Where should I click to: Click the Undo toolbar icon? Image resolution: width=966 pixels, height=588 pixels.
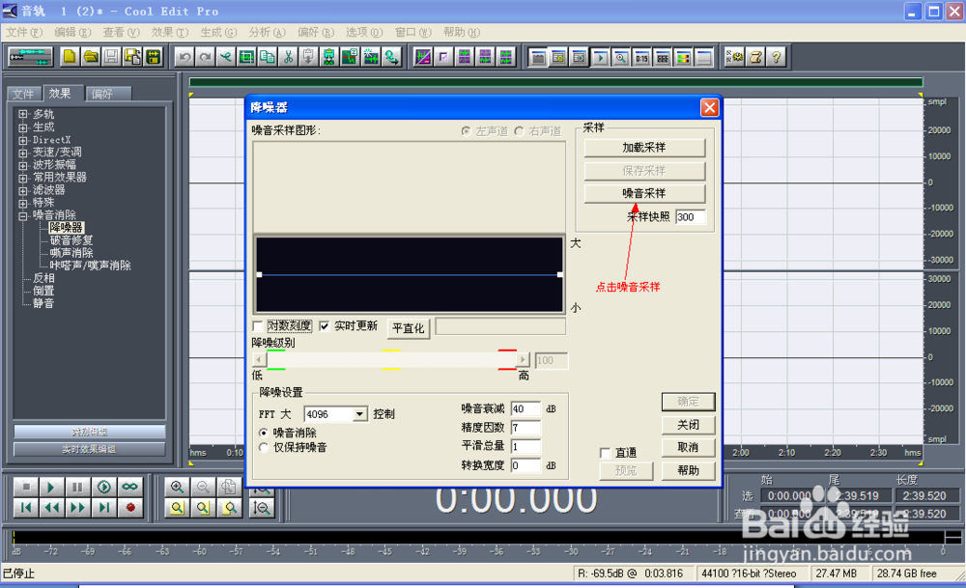pos(185,57)
